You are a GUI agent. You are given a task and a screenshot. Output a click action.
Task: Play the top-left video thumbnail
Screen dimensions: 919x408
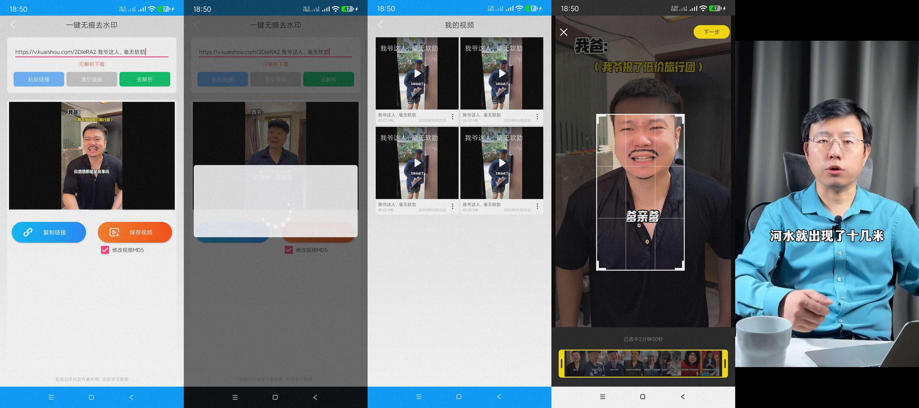pyautogui.click(x=417, y=73)
